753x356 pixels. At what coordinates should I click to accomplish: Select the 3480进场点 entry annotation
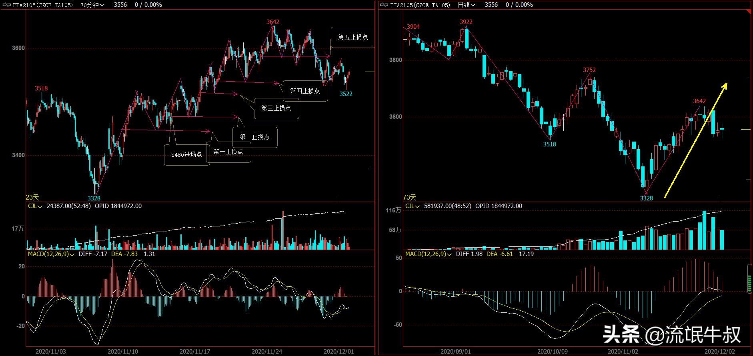[x=186, y=154]
